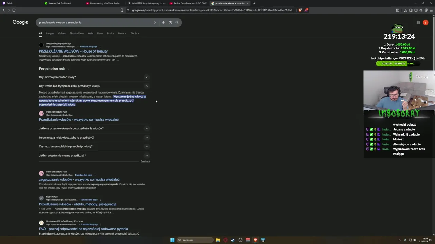Open File Explorer from taskbar
Screen dimensions: 435x244
(218, 240)
